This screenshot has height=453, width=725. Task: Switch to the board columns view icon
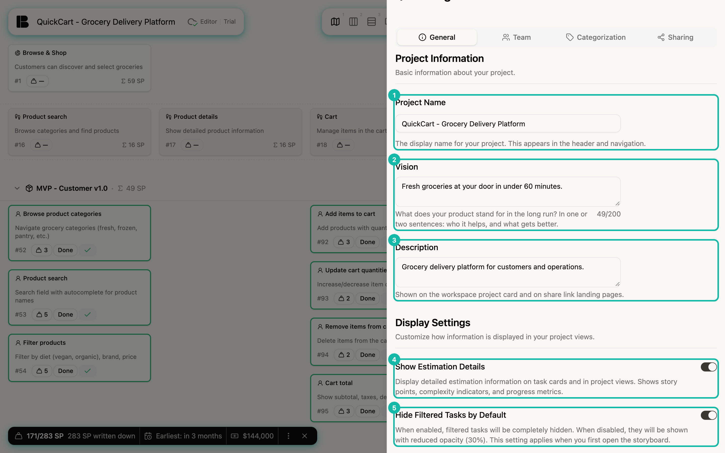[353, 22]
